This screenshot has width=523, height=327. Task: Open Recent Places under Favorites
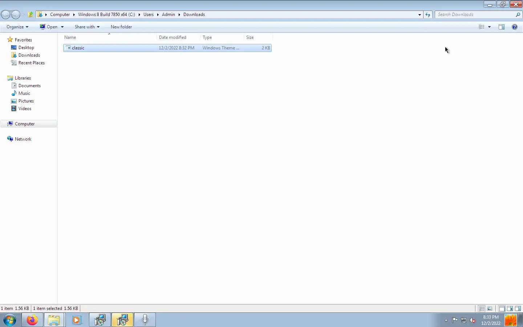(32, 63)
